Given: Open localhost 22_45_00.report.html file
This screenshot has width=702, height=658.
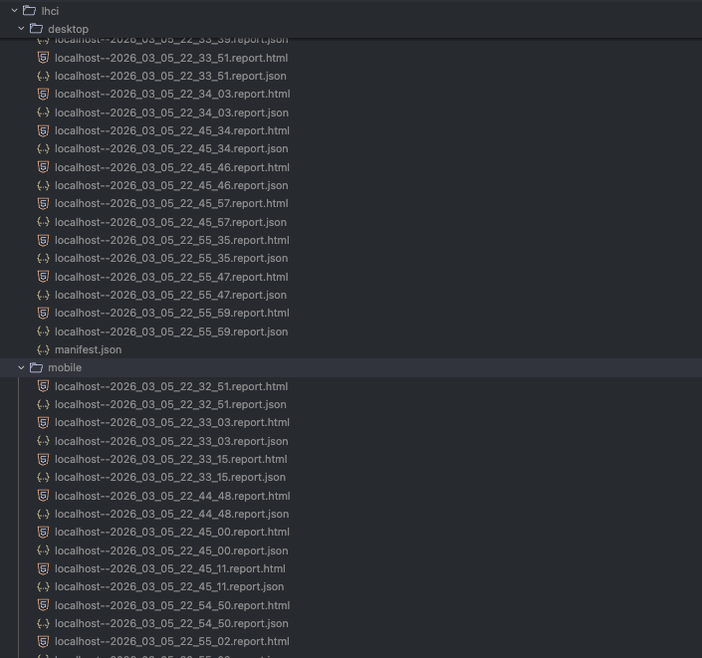Looking at the screenshot, I should [171, 533].
